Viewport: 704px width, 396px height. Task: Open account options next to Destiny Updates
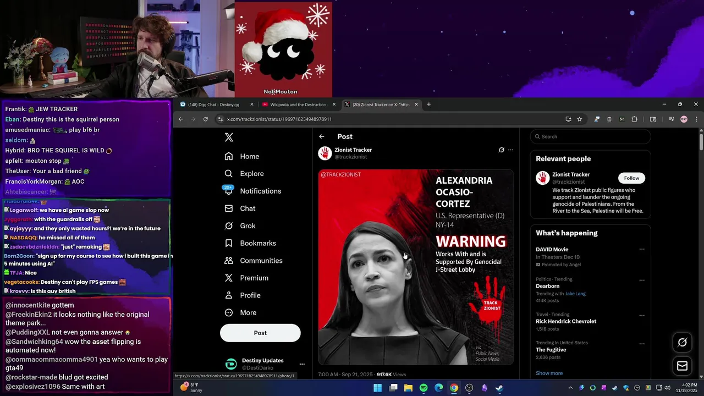click(301, 364)
